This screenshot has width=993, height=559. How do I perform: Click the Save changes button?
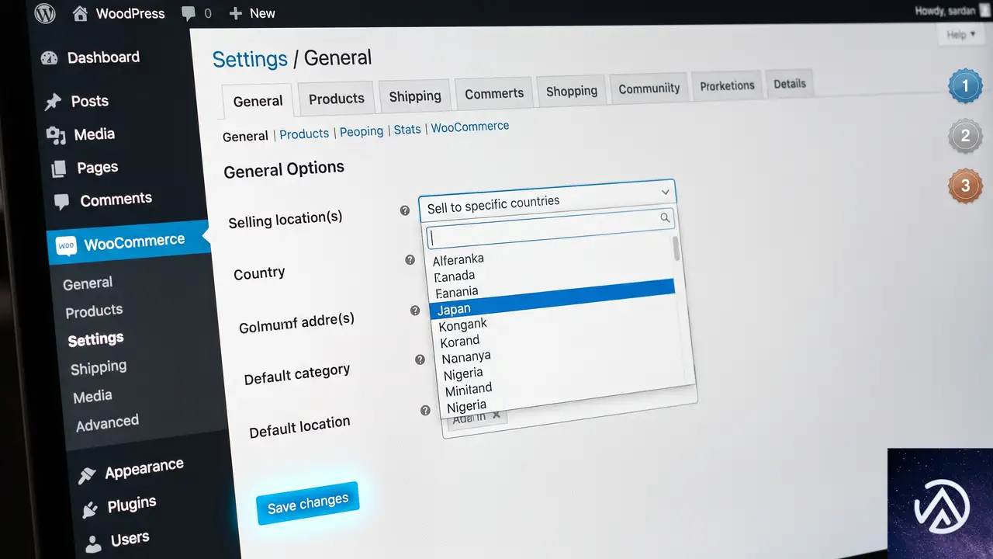tap(307, 503)
